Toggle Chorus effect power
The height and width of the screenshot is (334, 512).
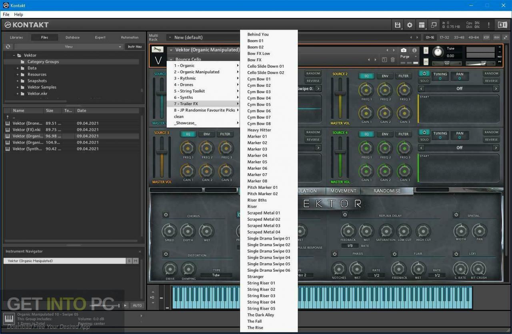tap(166, 215)
